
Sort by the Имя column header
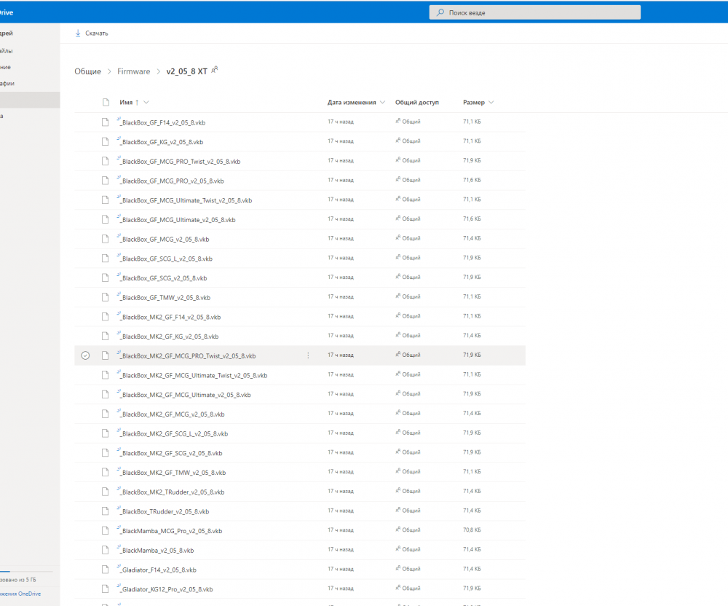(x=126, y=102)
